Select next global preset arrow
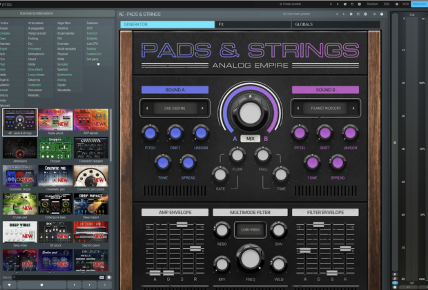The height and width of the screenshot is (290, 428). point(338,4)
